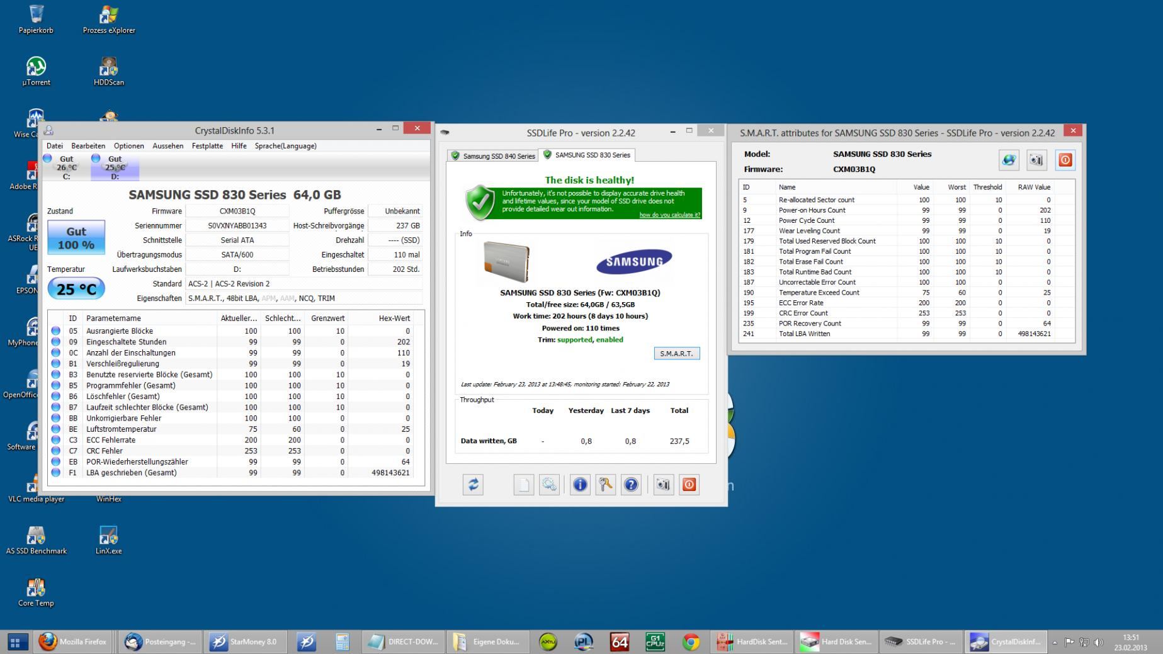
Task: Click the blank document report icon in SSDLife
Action: tap(523, 484)
